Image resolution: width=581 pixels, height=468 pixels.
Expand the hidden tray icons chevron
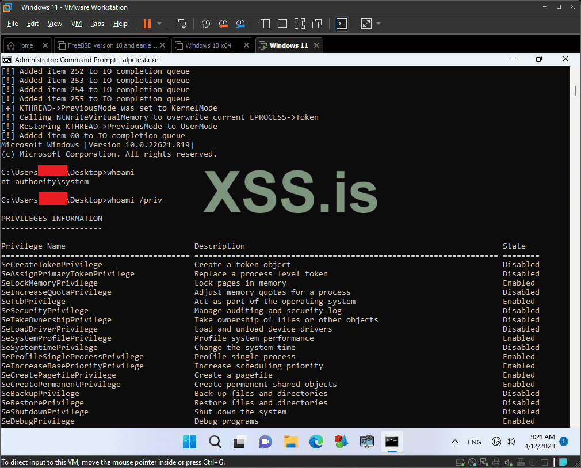coord(455,442)
